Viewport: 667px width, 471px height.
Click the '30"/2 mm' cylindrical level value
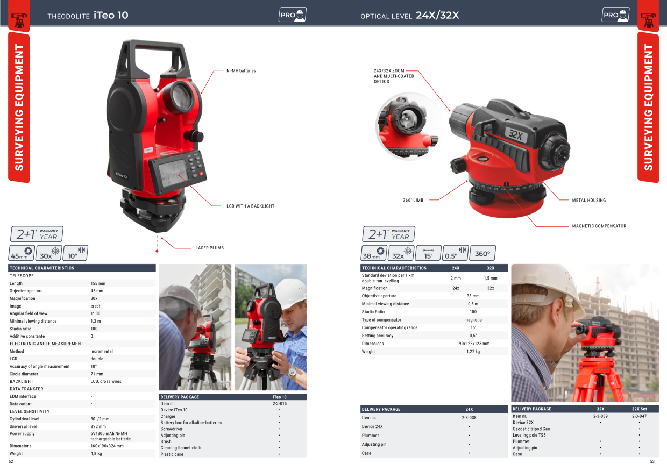coord(100,419)
